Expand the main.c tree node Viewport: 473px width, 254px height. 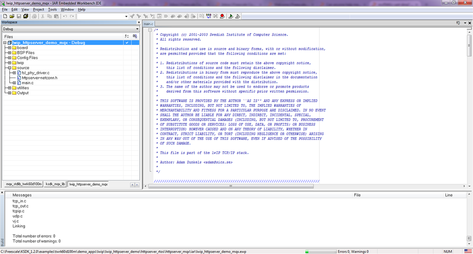[14, 83]
